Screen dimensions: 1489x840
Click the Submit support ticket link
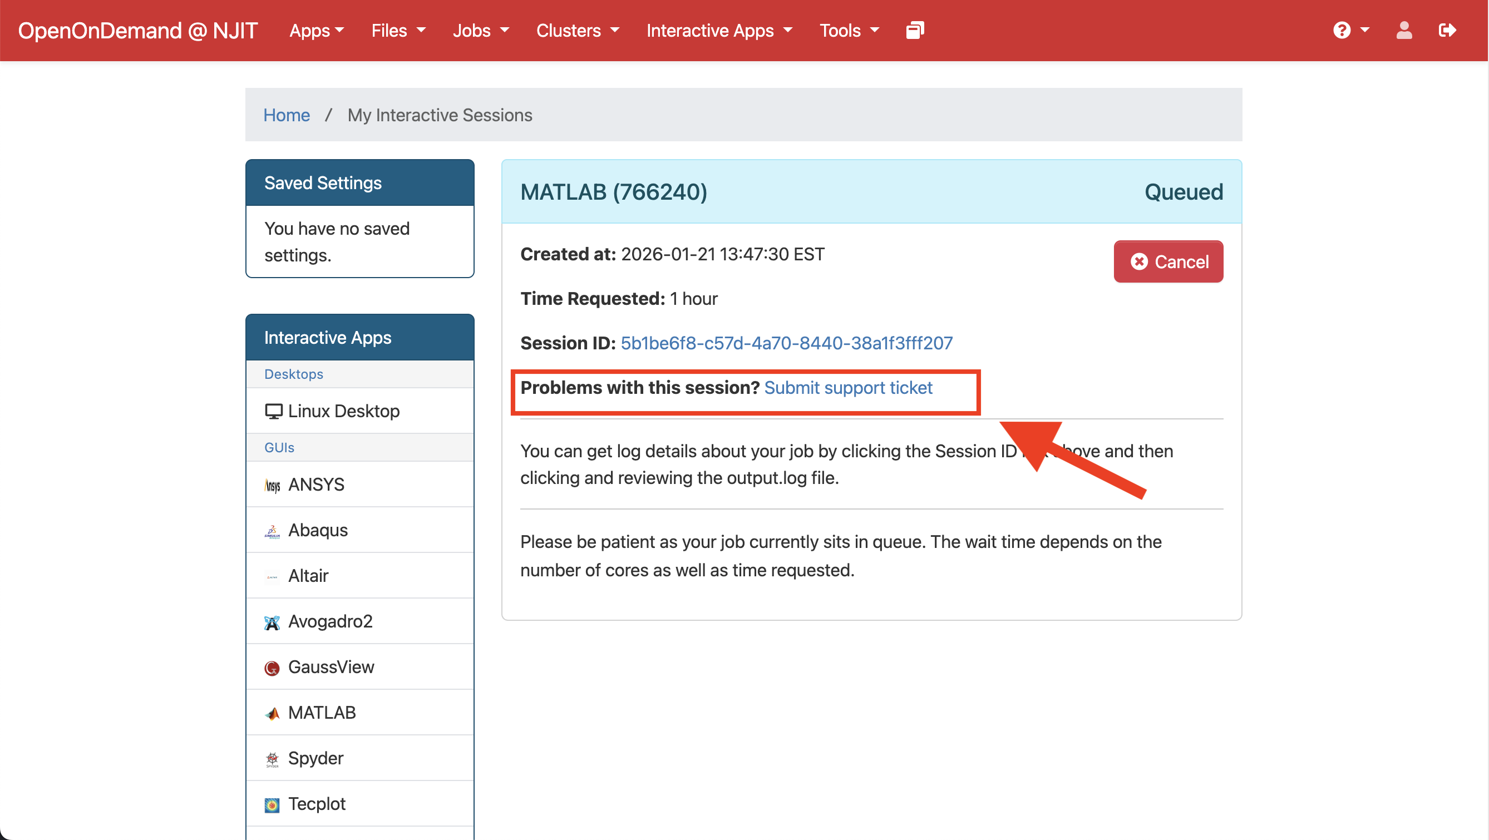click(x=848, y=388)
